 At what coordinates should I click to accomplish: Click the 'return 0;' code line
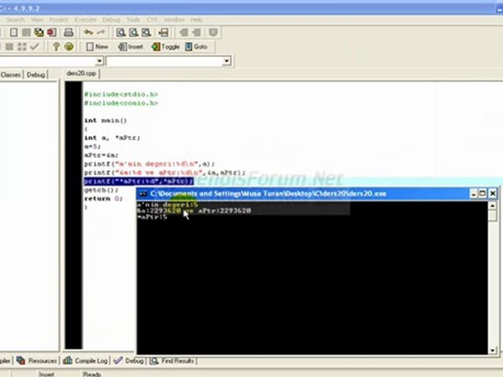(x=103, y=199)
